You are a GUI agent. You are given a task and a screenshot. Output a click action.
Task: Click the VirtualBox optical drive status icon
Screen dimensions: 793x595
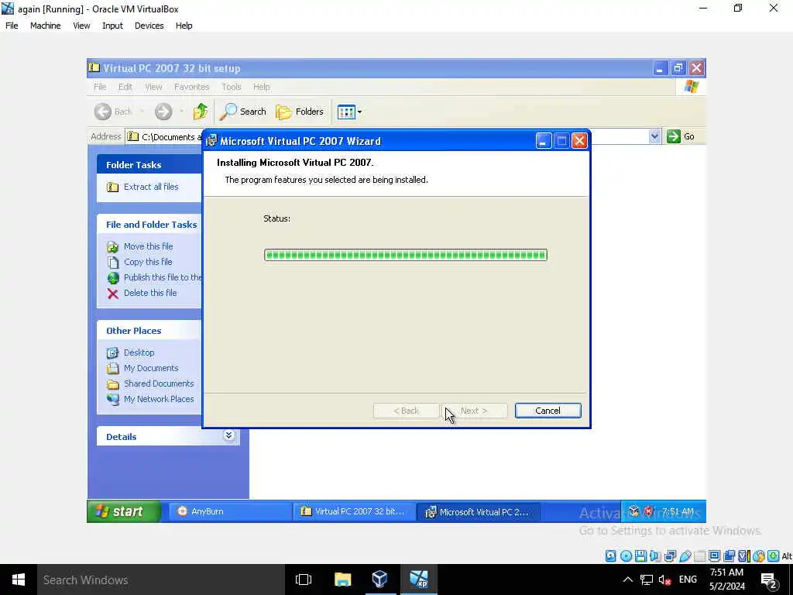point(626,556)
